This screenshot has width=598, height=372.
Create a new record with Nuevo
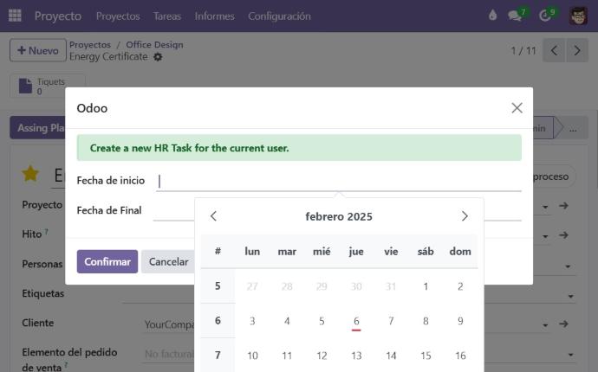(x=38, y=50)
